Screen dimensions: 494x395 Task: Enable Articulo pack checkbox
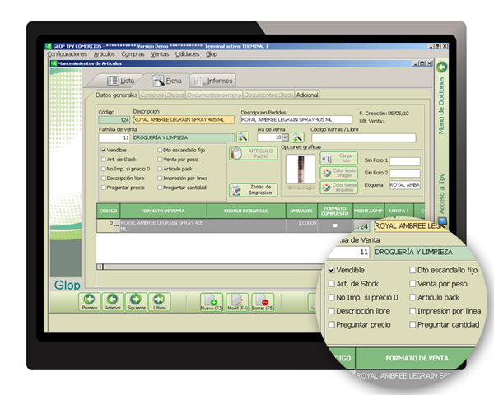(160, 169)
